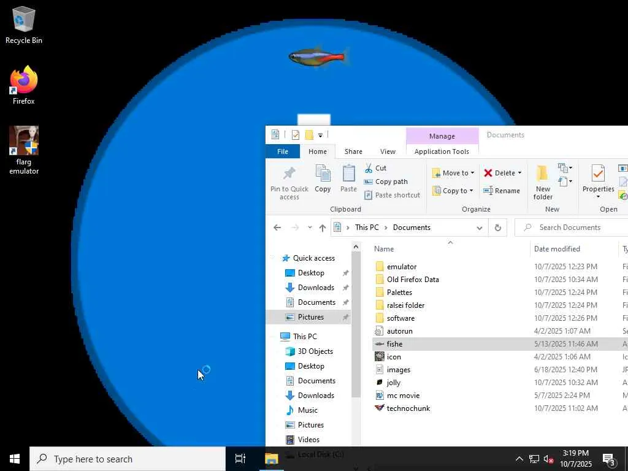Click the Pin to Quick access icon
Screen dimensions: 628x471
(289, 173)
